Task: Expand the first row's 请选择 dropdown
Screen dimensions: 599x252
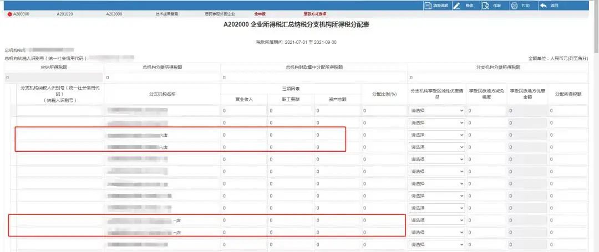Action: pos(436,111)
